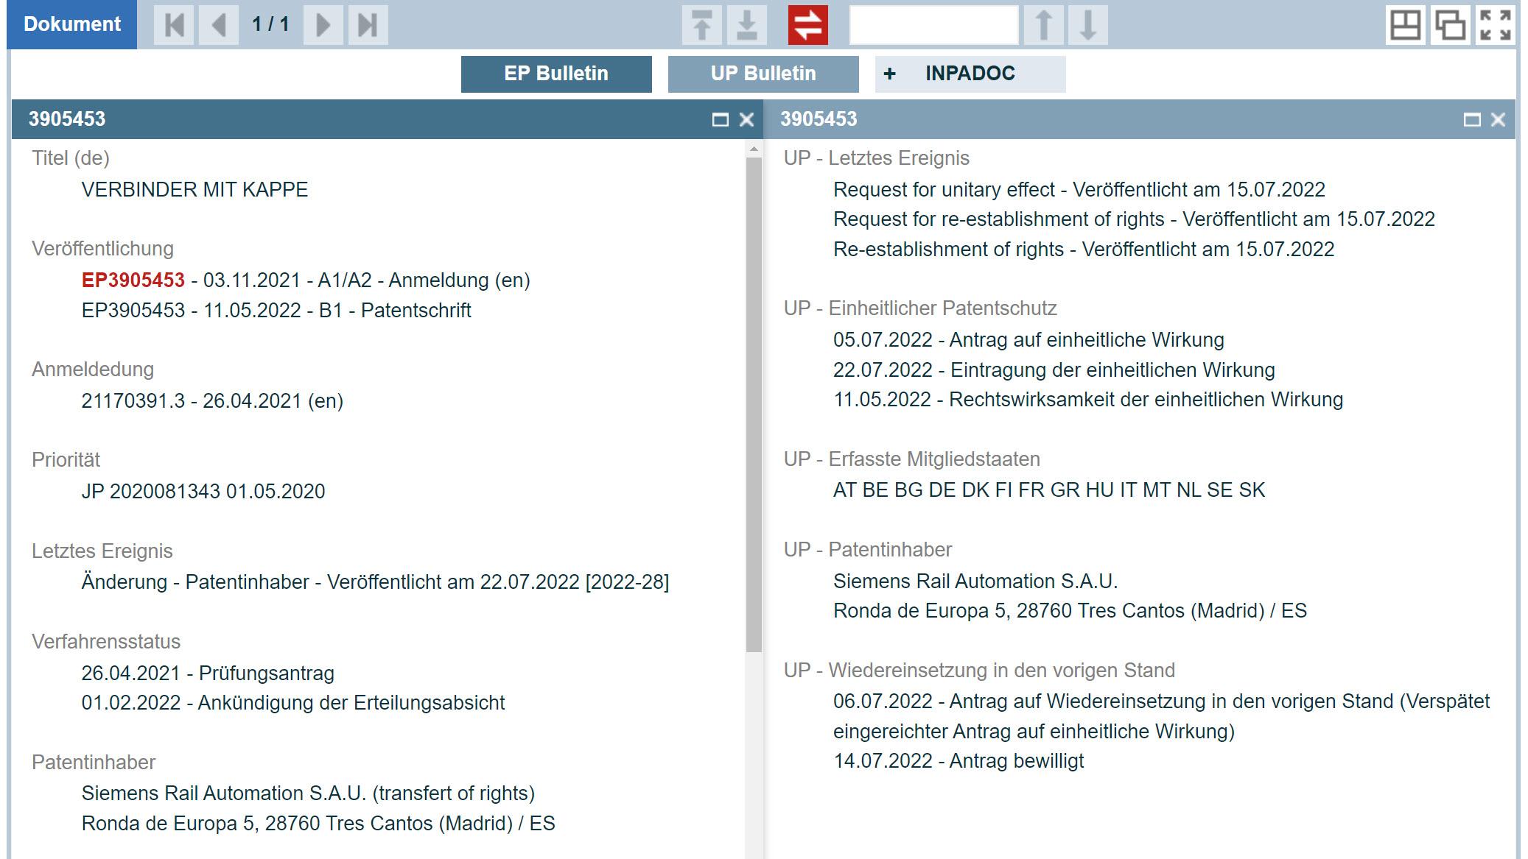
Task: Enter fullscreen mode
Action: (x=1496, y=24)
